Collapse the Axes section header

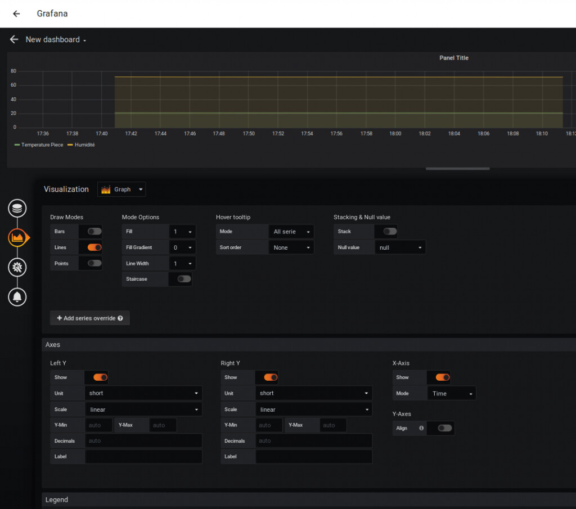click(x=53, y=345)
